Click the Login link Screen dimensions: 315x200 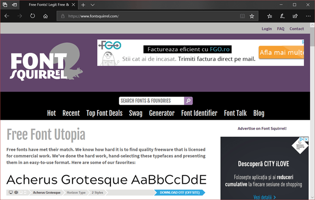pos(266,29)
